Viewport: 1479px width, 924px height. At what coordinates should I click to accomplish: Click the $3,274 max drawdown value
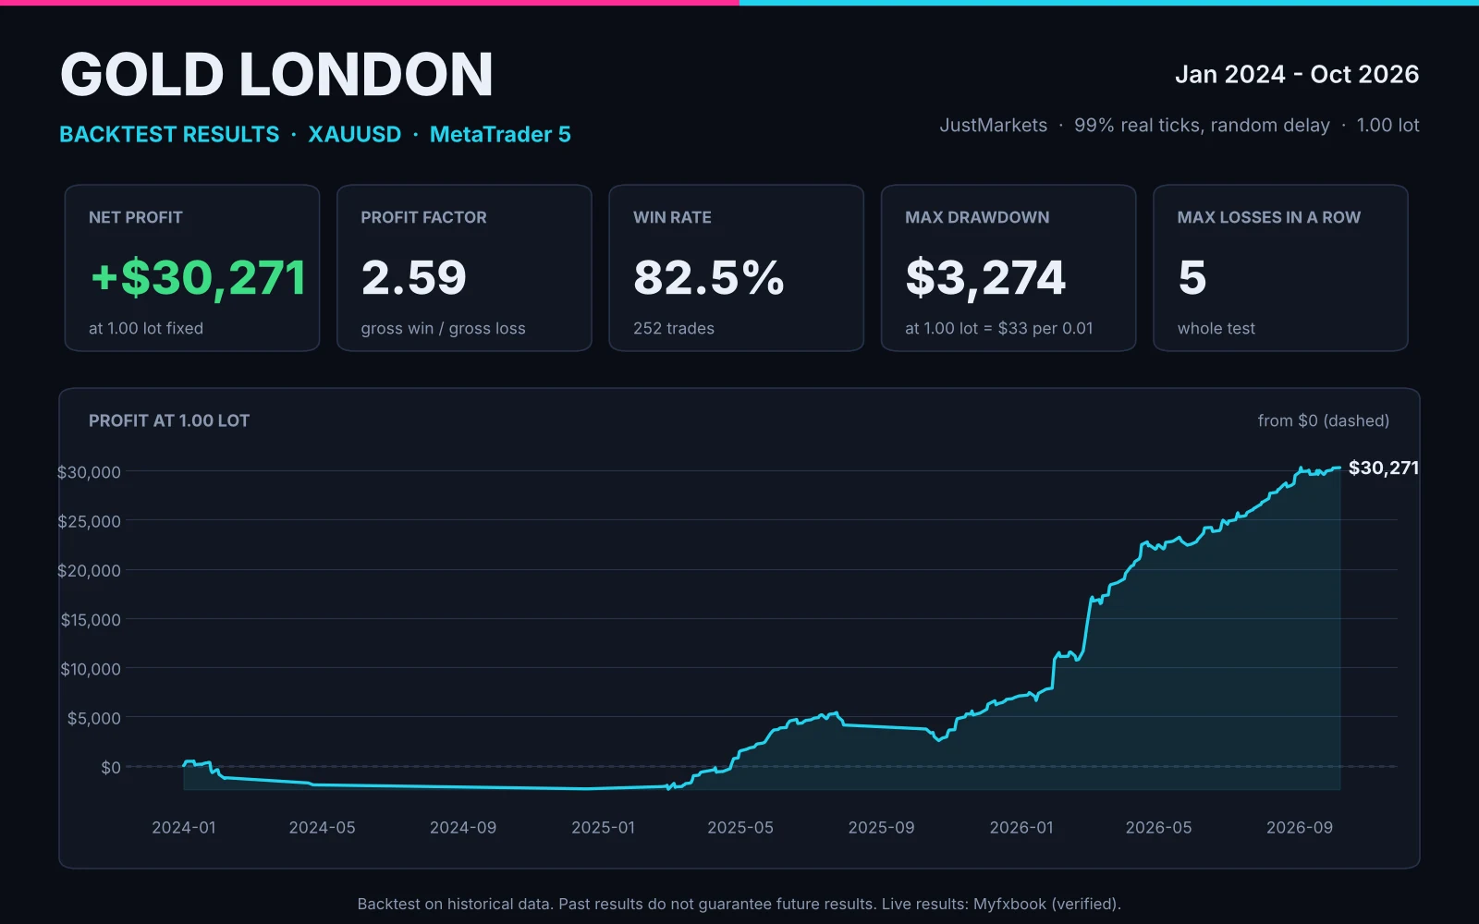tap(985, 278)
